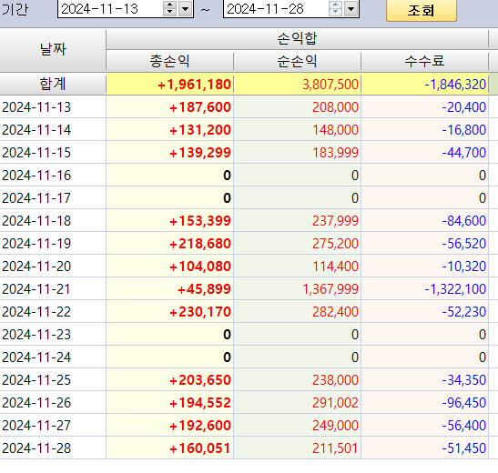
Task: Select fee -16,800 cell
Action: point(424,130)
